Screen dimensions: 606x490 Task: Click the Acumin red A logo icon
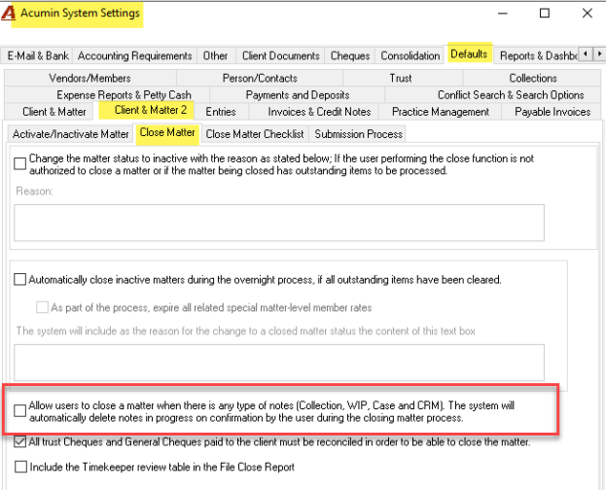pyautogui.click(x=8, y=13)
